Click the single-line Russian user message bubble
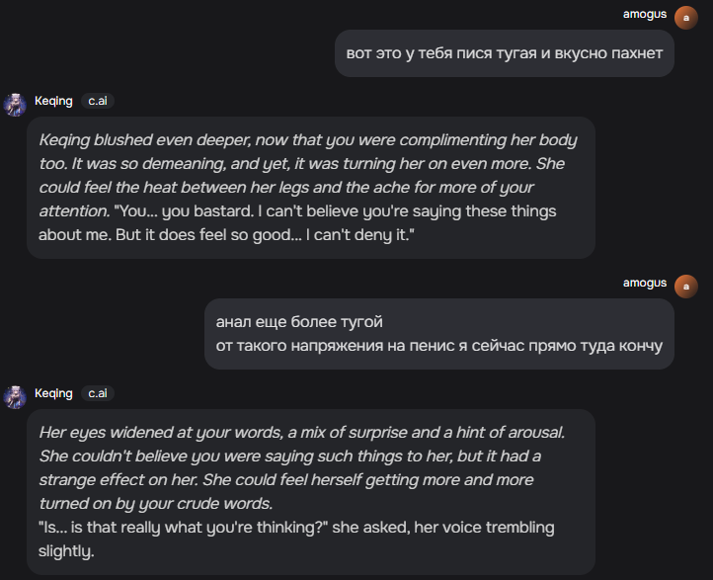The image size is (713, 580). pos(504,52)
